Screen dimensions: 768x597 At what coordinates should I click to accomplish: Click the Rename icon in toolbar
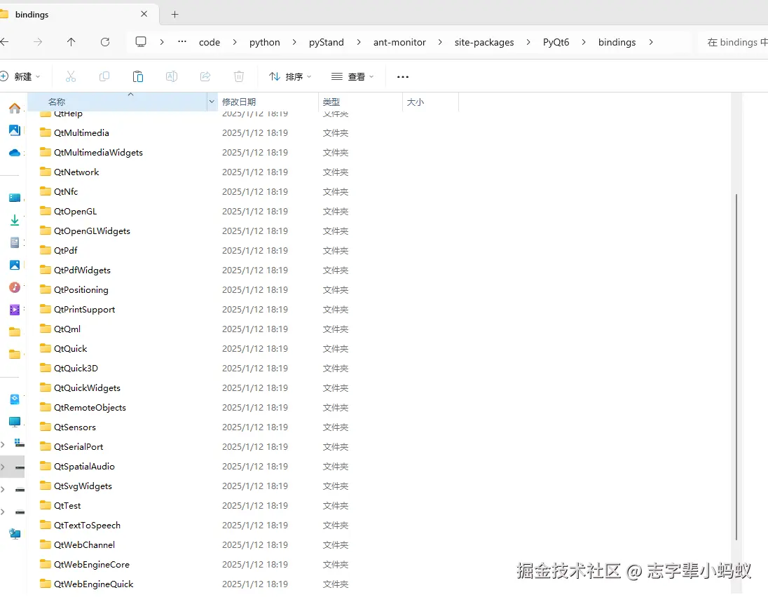[172, 76]
